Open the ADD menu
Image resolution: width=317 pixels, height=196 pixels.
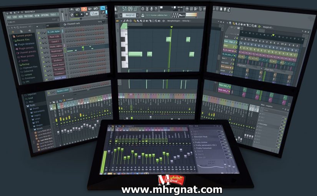click(21, 17)
